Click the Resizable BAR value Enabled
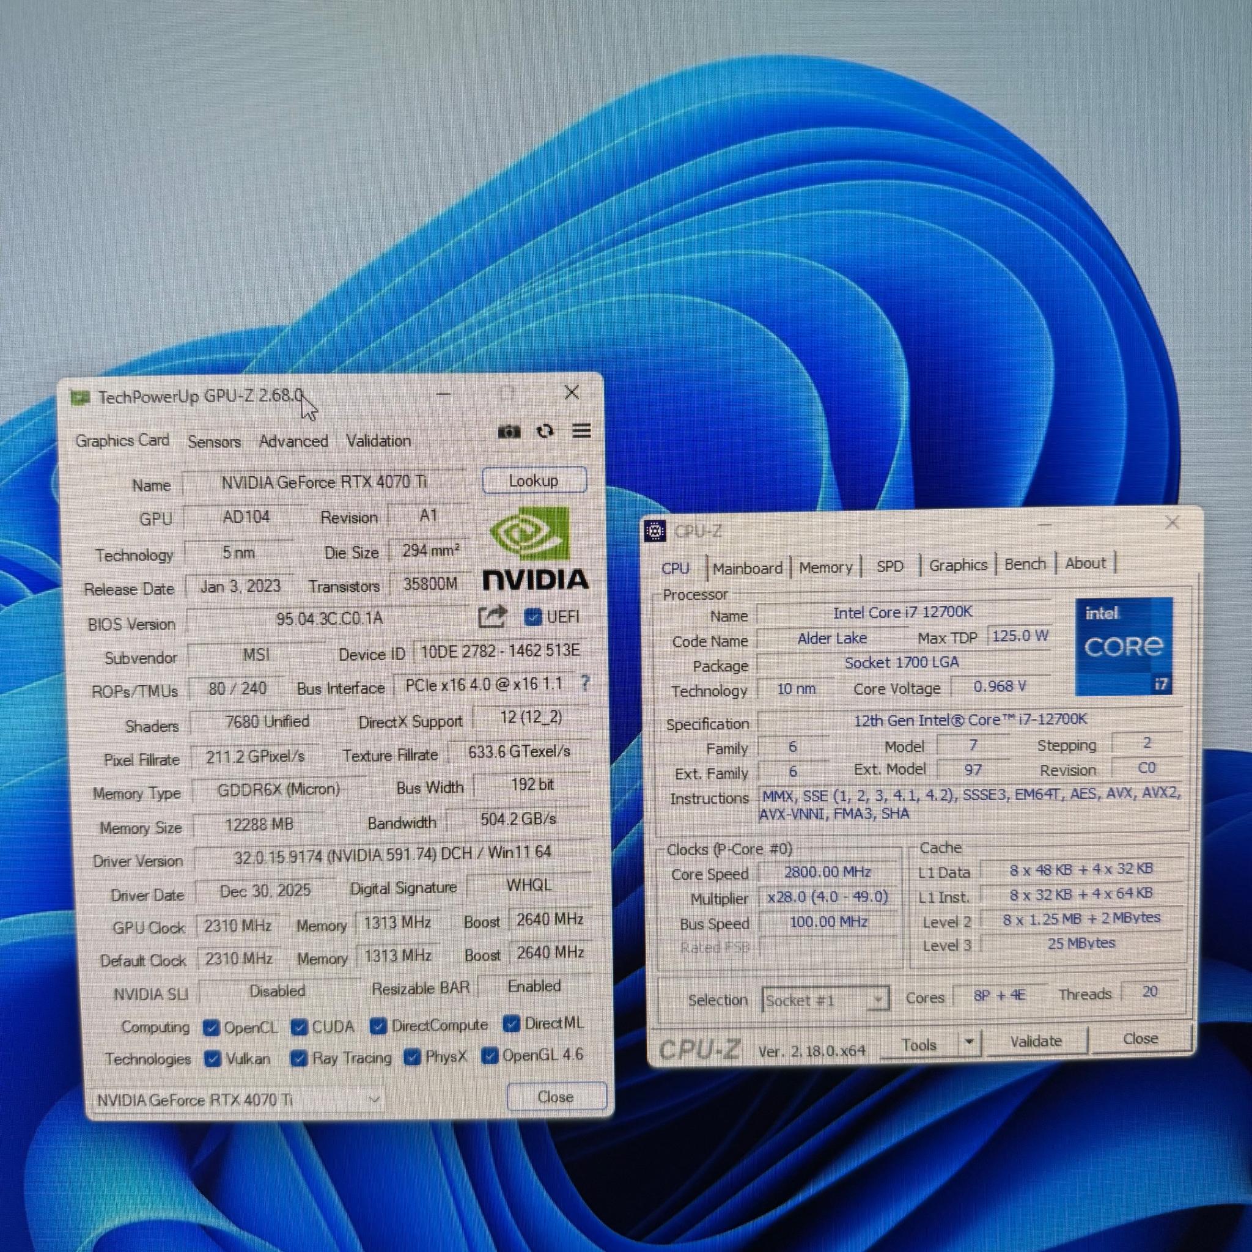 pos(535,985)
